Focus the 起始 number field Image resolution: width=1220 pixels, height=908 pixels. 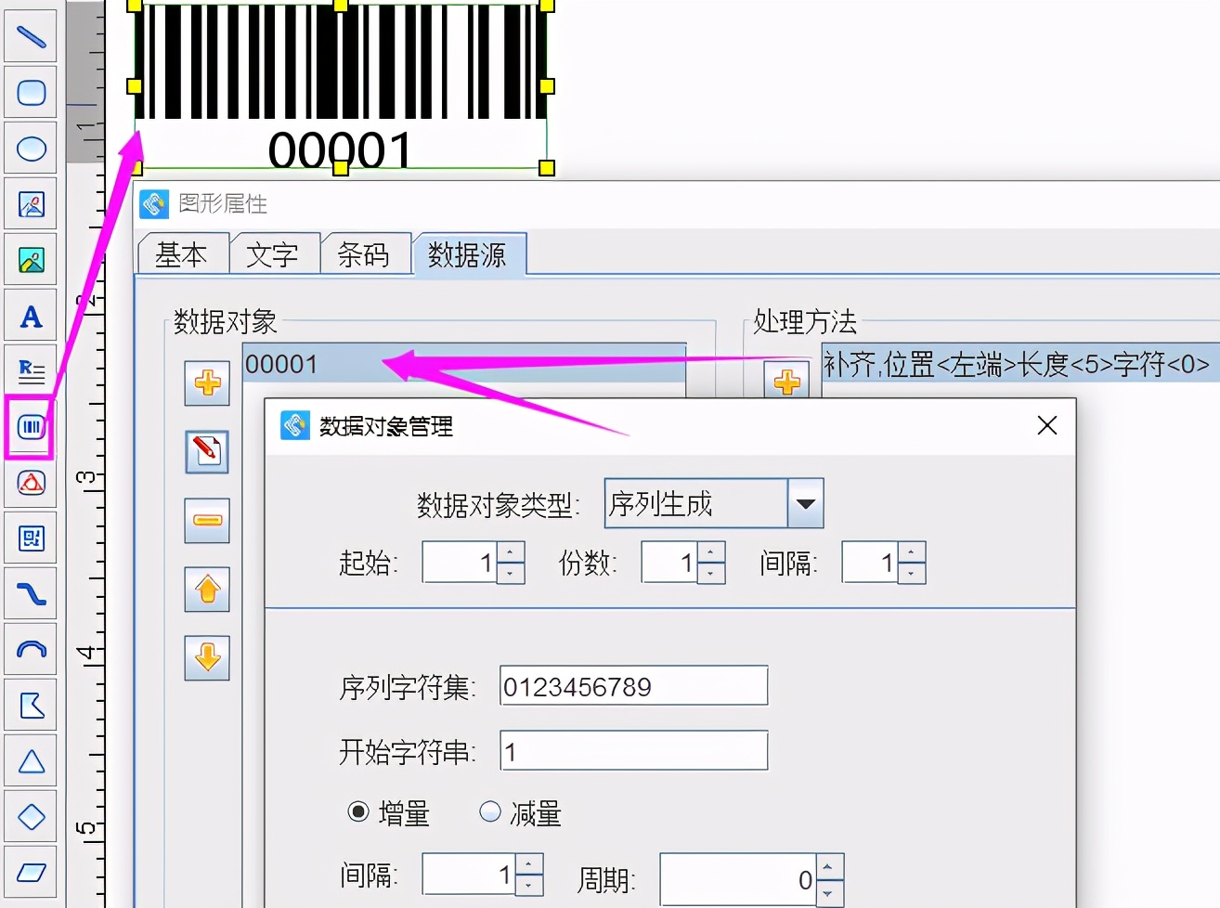click(x=461, y=563)
